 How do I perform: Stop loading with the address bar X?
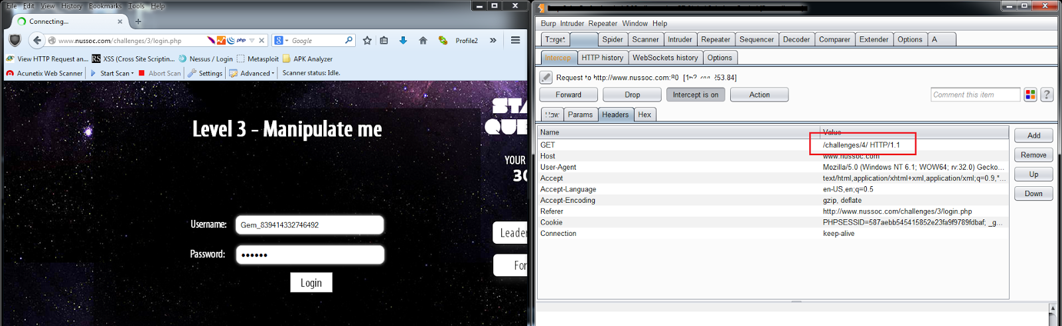(262, 40)
